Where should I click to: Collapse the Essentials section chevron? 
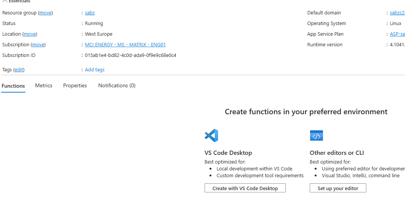pos(5,1)
